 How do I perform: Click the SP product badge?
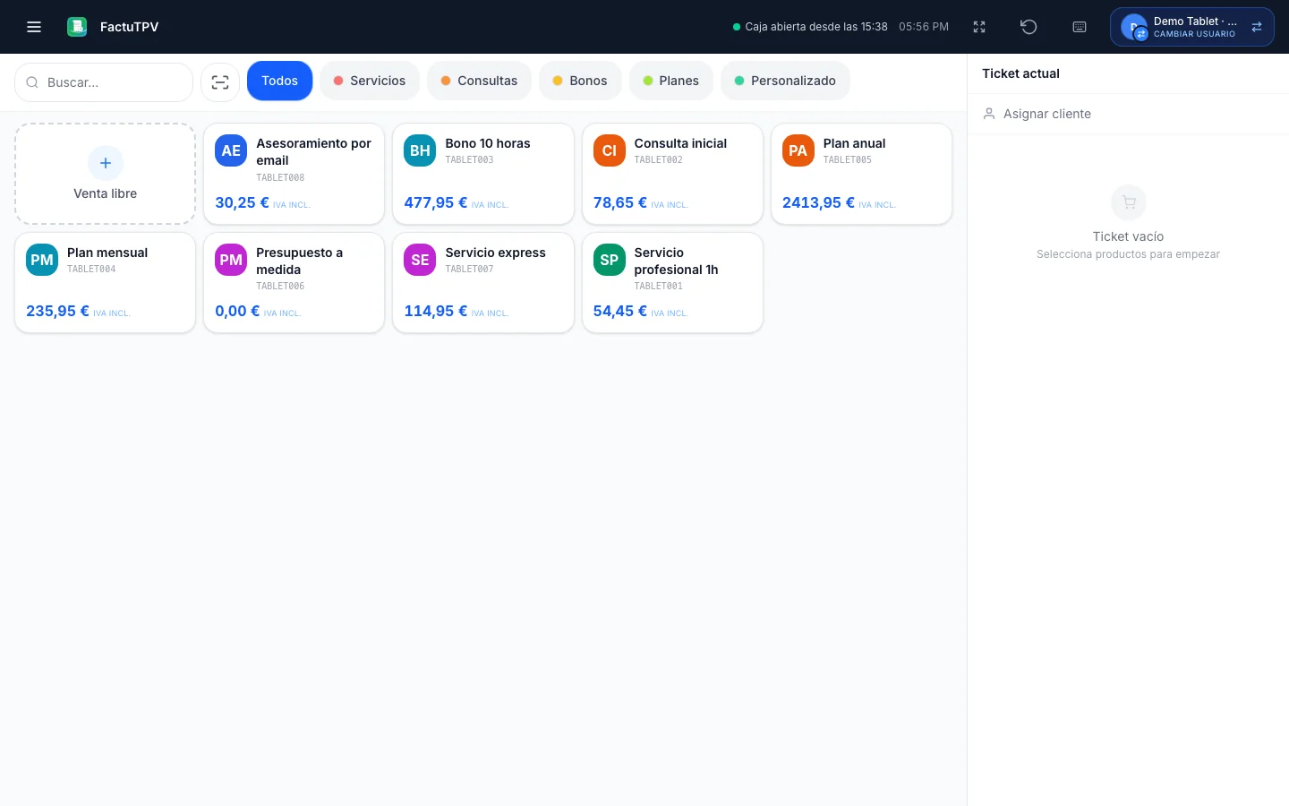610,260
